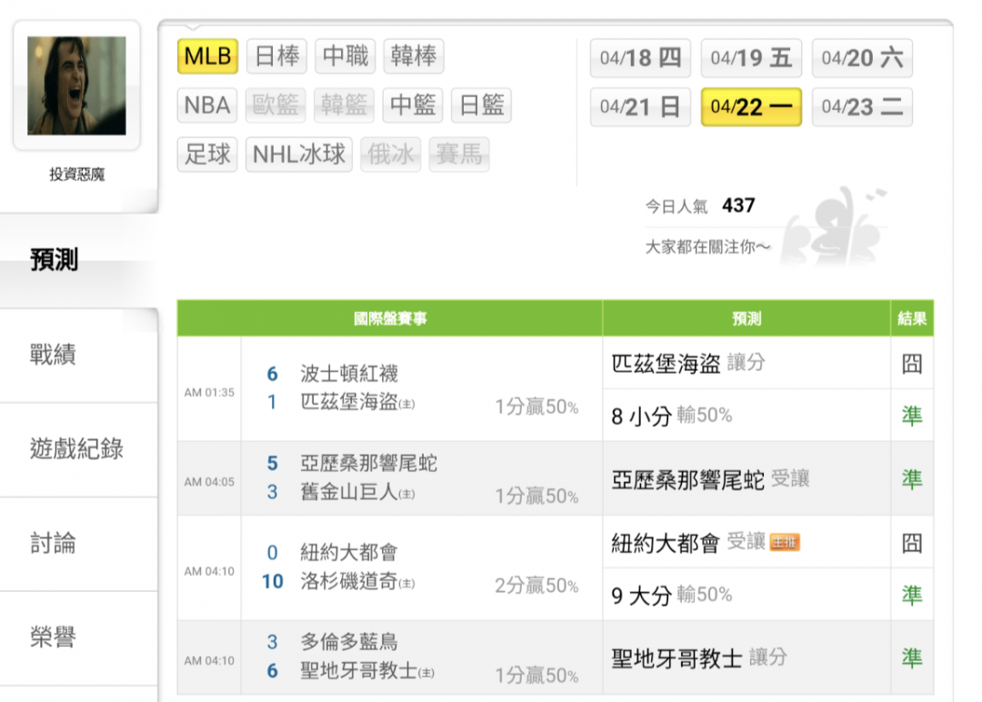The height and width of the screenshot is (702, 982).
Task: Select the 韓棒 league button
Action: coord(414,56)
